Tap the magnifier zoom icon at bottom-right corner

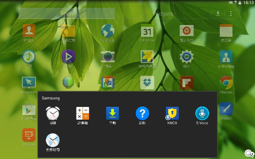click(249, 153)
